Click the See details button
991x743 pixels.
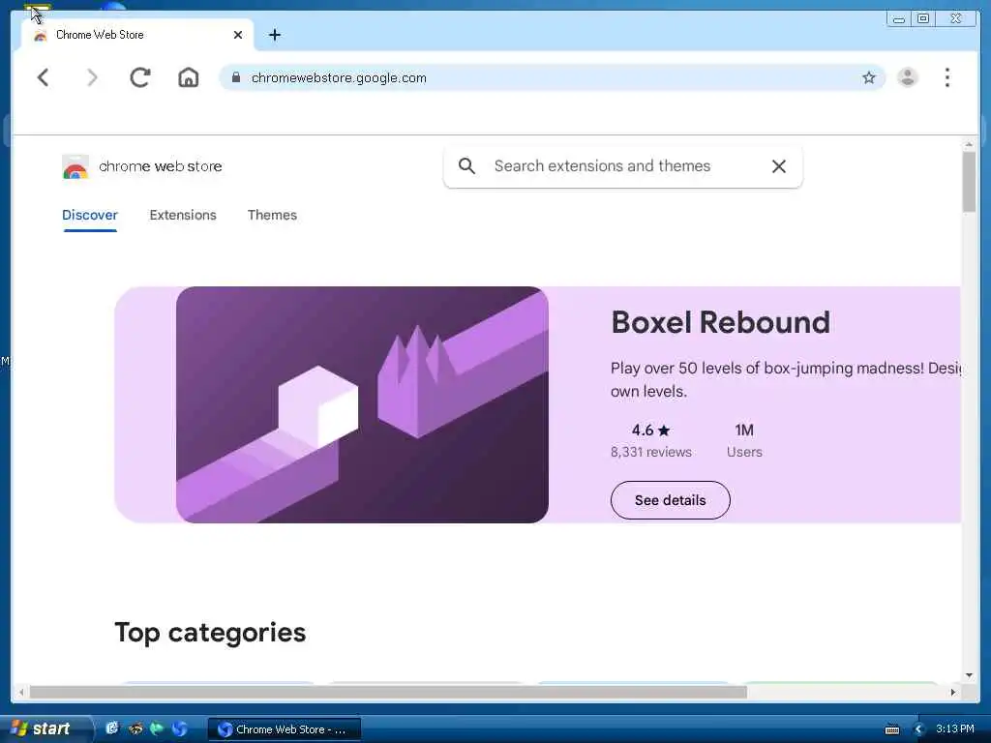pyautogui.click(x=670, y=500)
